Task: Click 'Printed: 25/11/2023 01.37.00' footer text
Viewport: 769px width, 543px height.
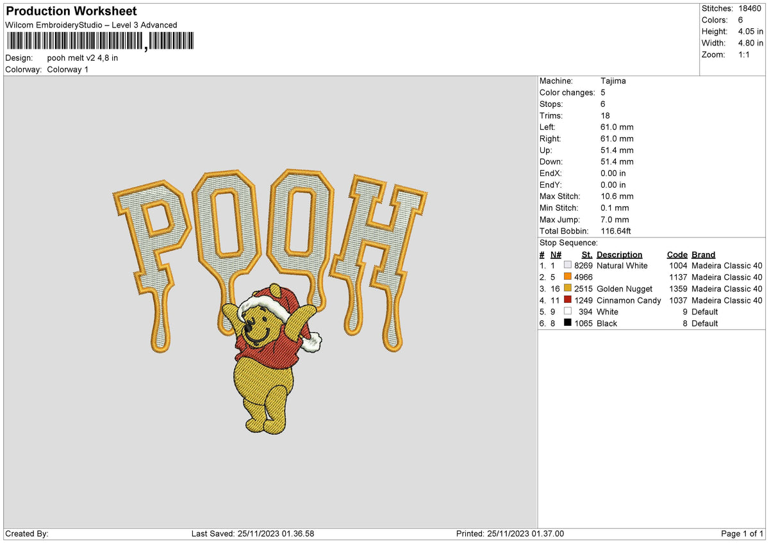Action: [509, 533]
